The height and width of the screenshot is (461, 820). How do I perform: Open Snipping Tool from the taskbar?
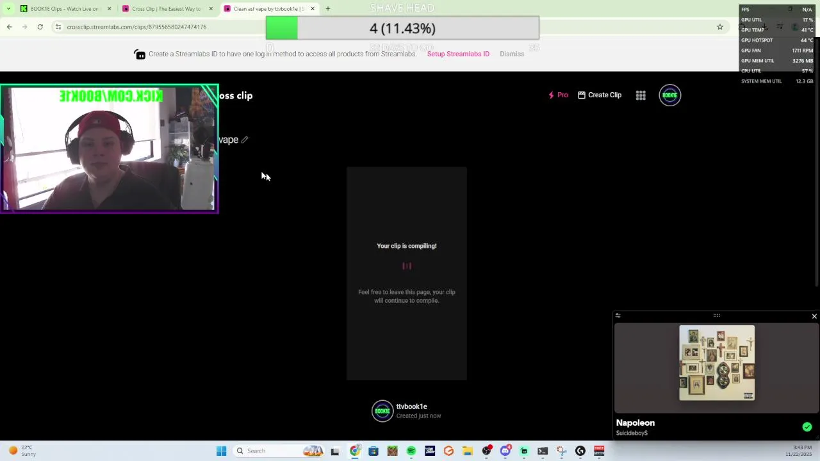pos(561,451)
